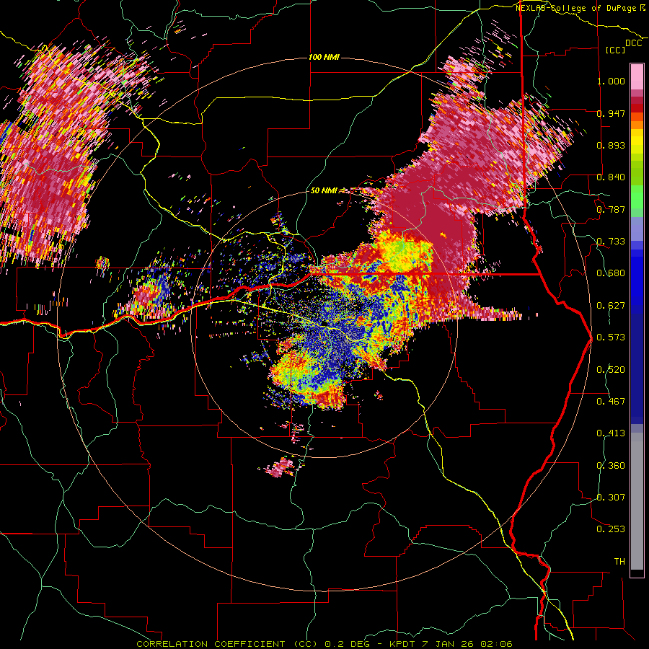Click the DCC product label
Viewport: 649px width, 649px height.
coord(633,43)
